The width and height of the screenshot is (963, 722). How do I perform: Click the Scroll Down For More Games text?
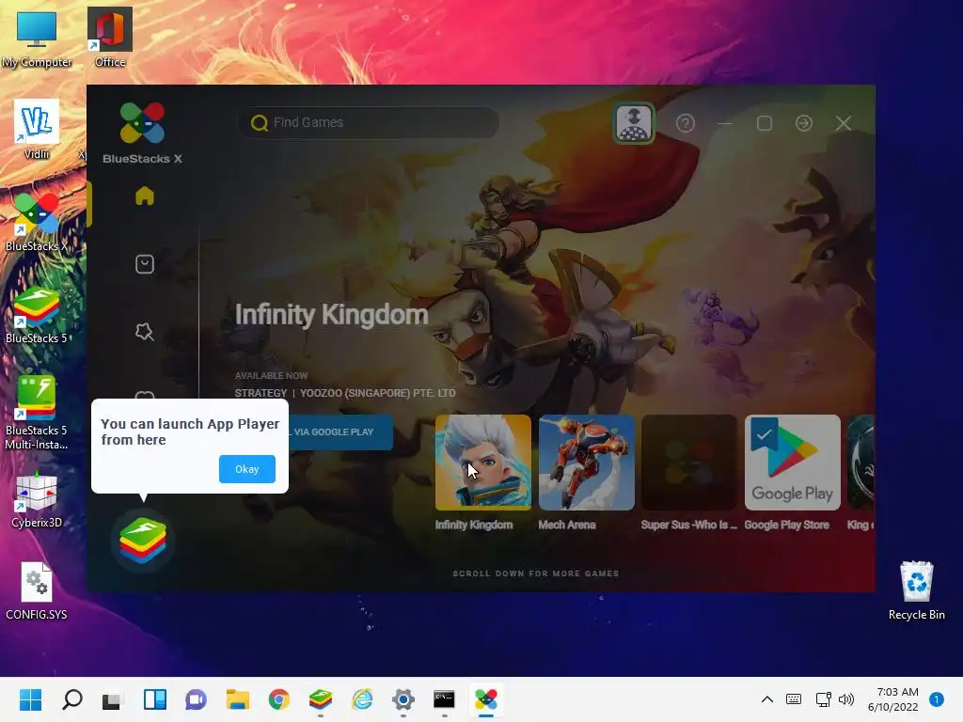pyautogui.click(x=536, y=573)
